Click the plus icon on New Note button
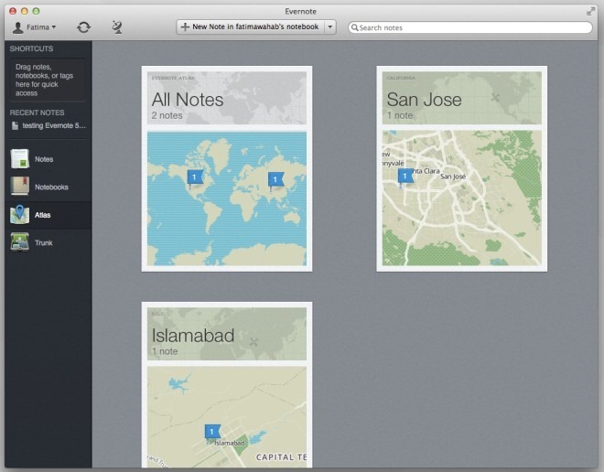Screen dimensions: 604x472 185,27
